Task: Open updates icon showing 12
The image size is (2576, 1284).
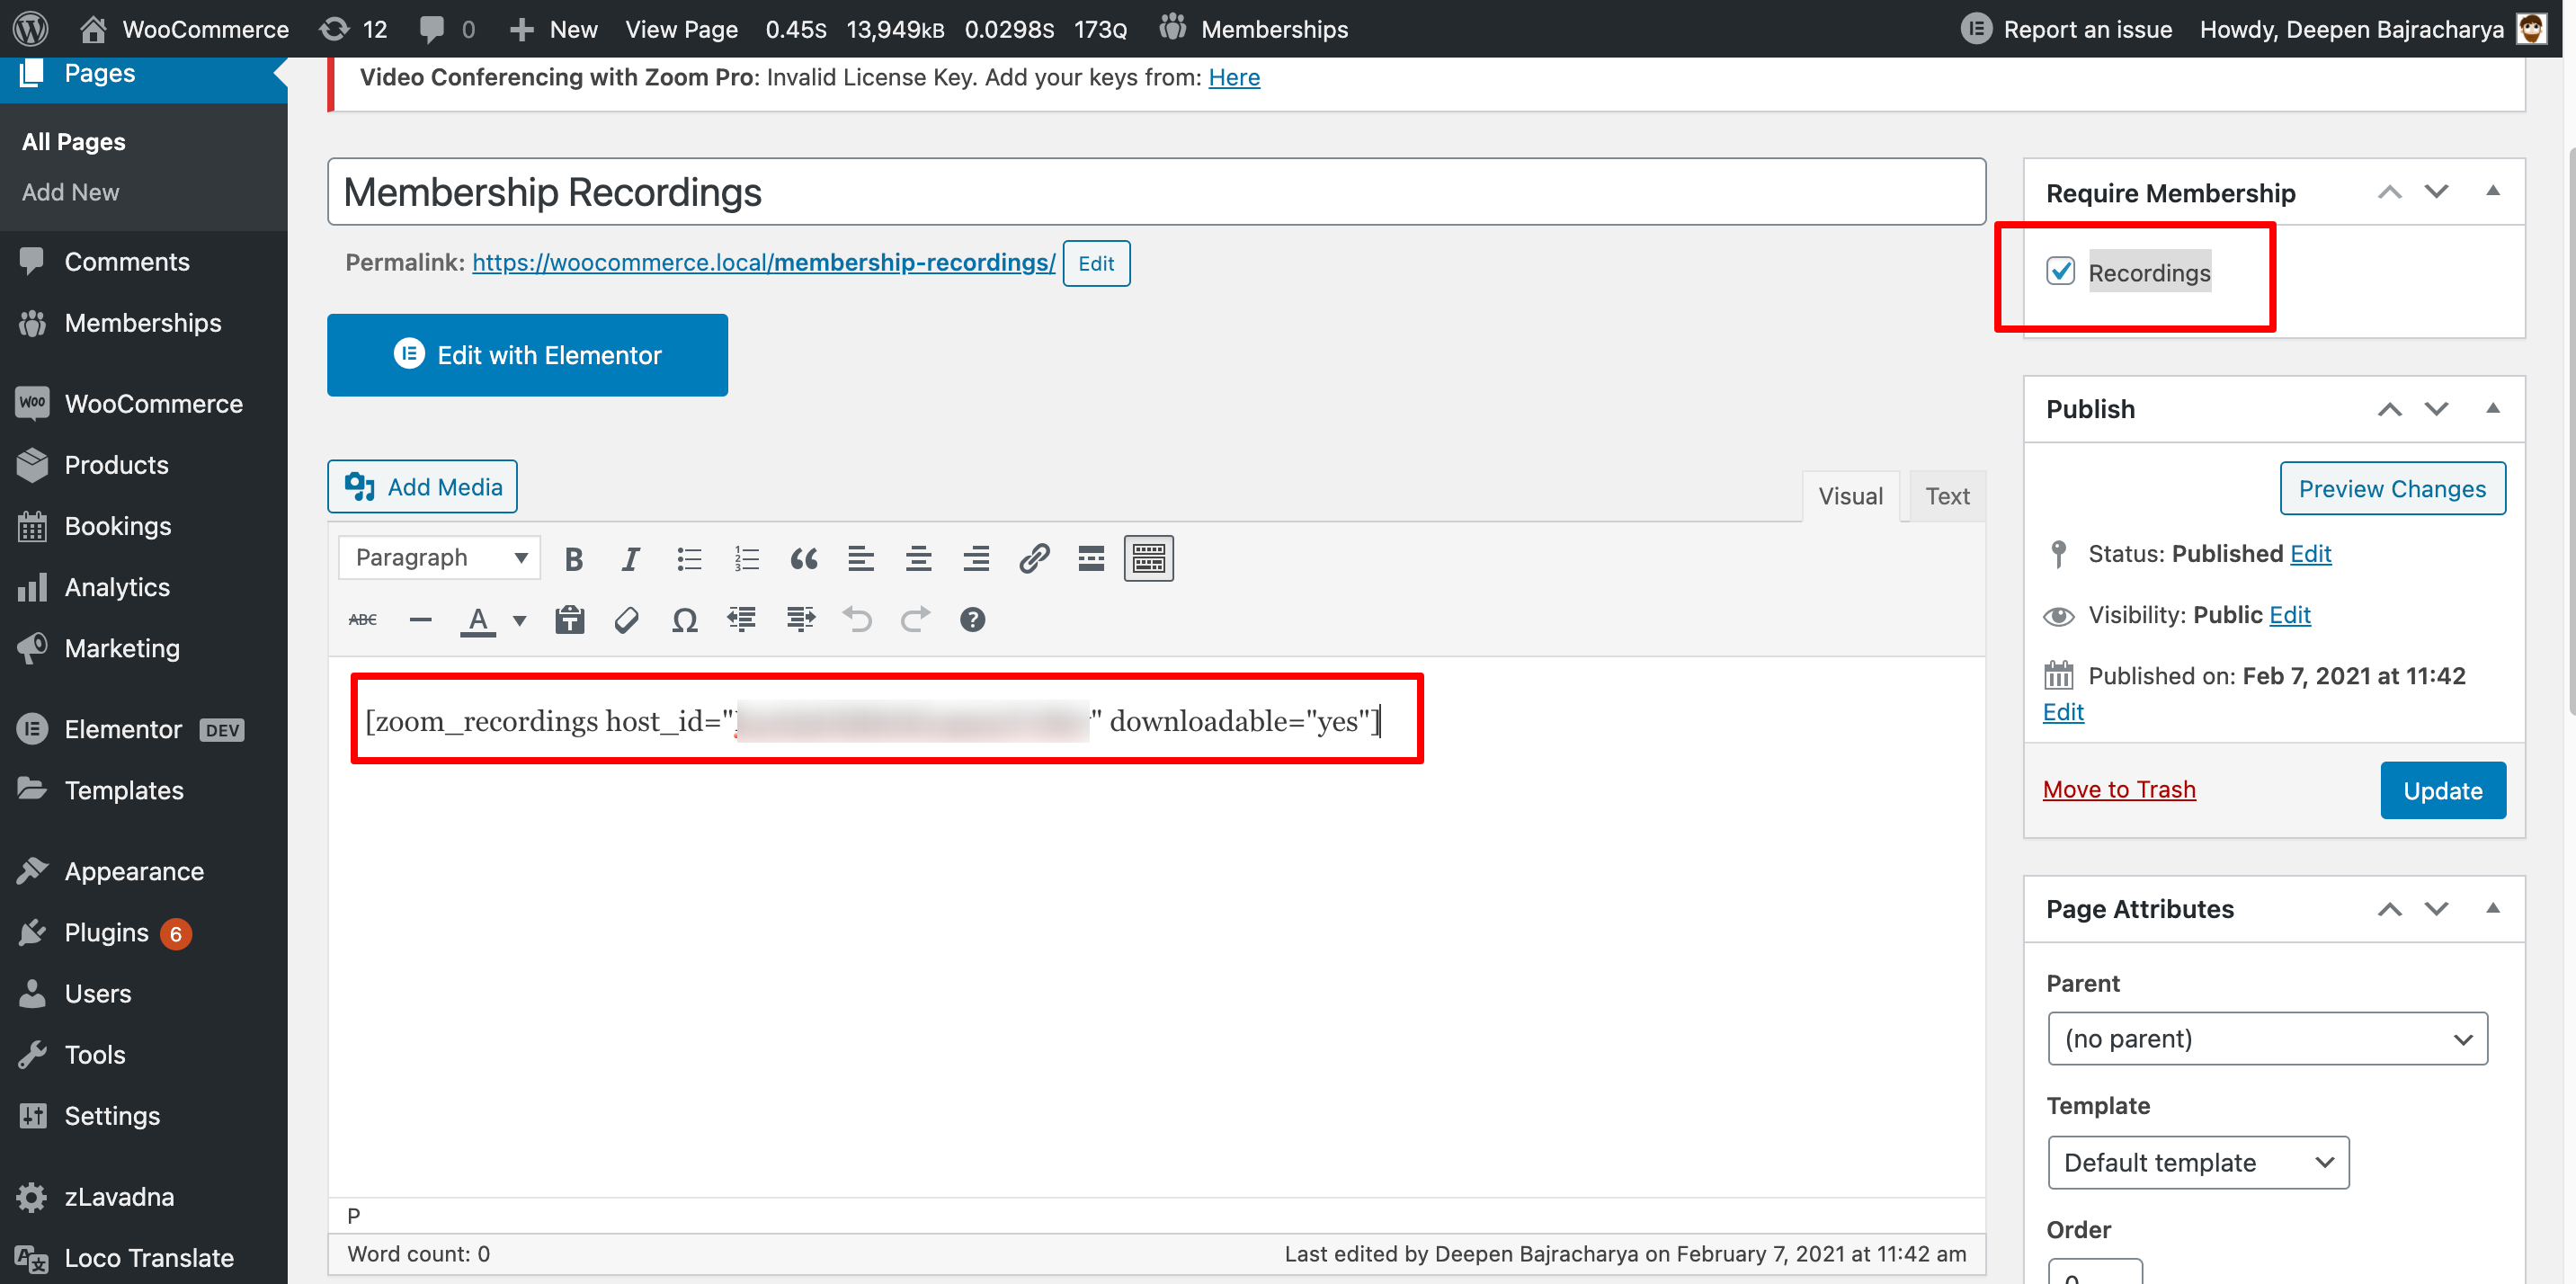Action: 353,29
